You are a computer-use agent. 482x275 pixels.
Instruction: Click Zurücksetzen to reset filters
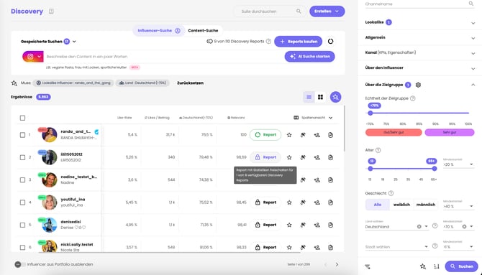click(190, 83)
